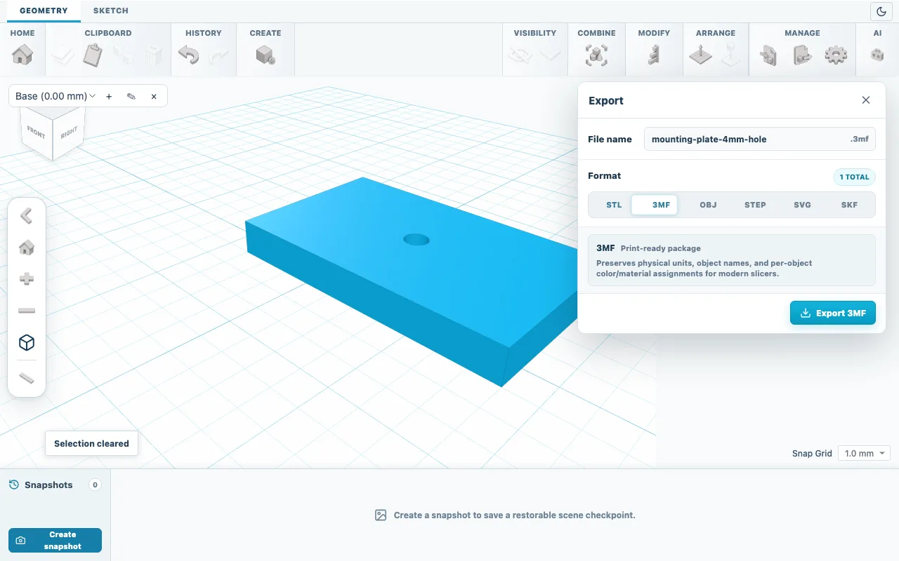Select STEP export format
899x561 pixels.
(x=755, y=205)
